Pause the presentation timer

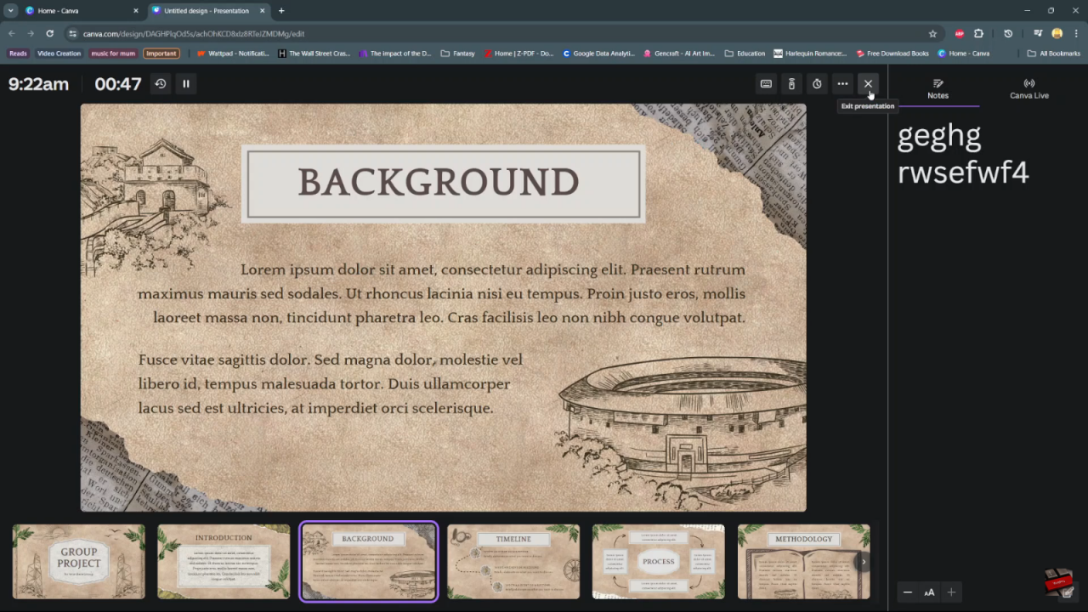pyautogui.click(x=186, y=83)
